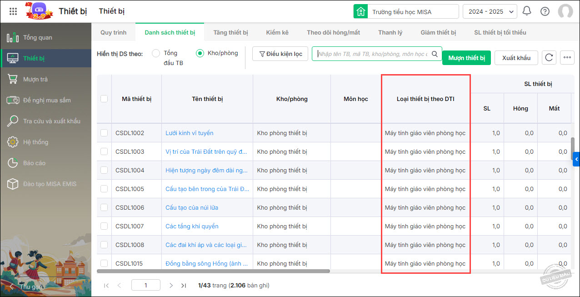Open the 2024 - 2025 school year dropdown
The width and height of the screenshot is (580, 297).
pyautogui.click(x=490, y=11)
